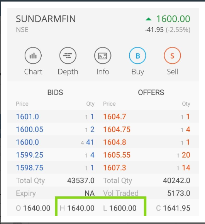Open the Info card icon
This screenshot has width=205, height=224.
pos(103,56)
